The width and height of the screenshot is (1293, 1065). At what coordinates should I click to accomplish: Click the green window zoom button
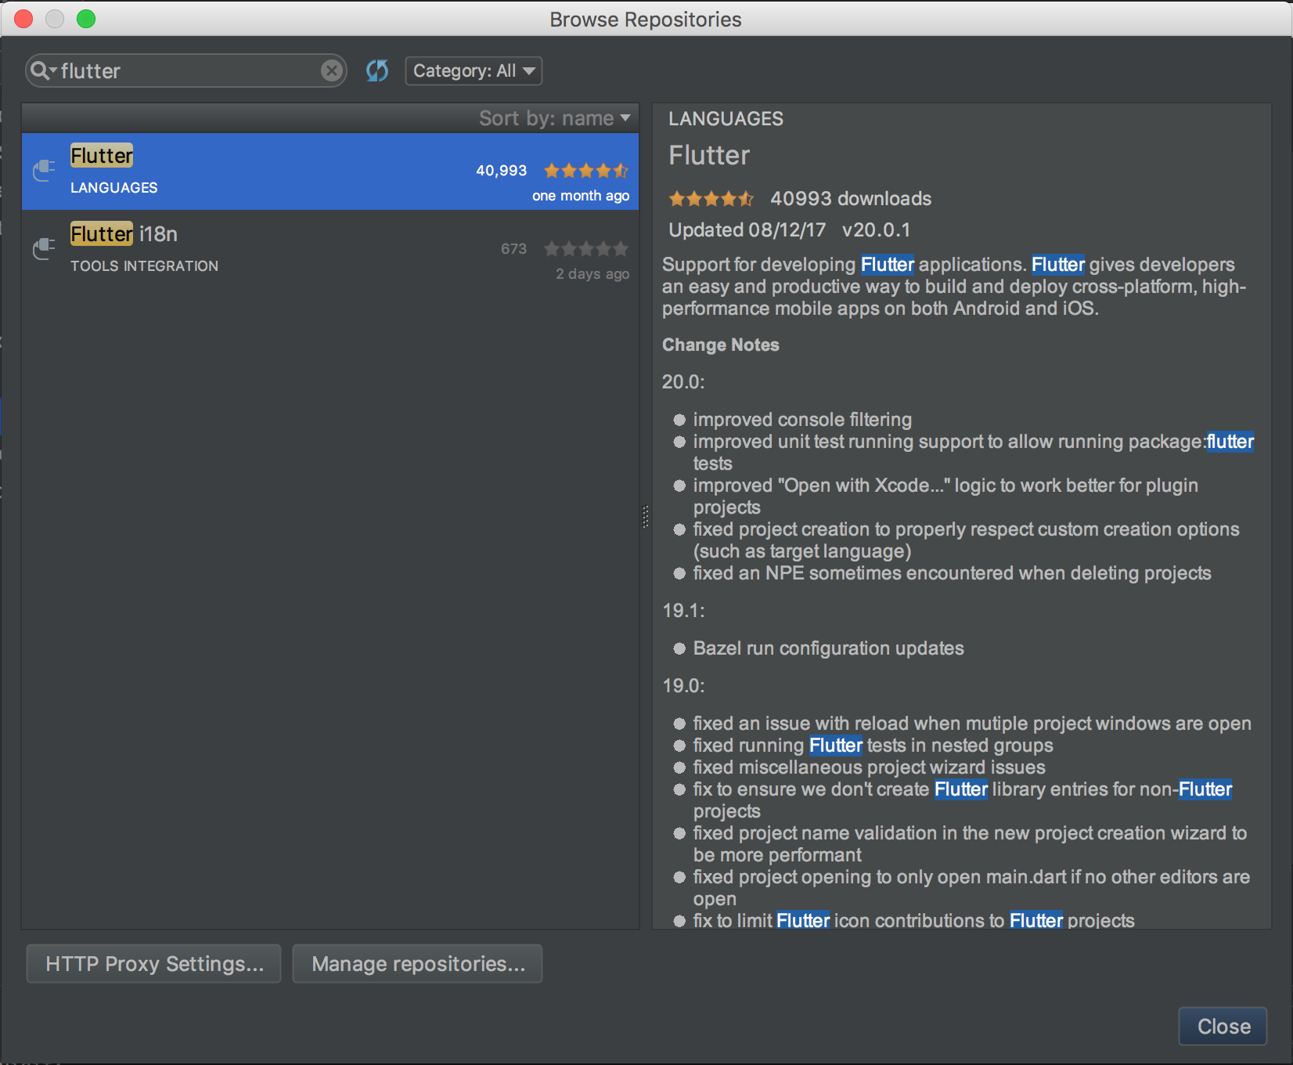click(x=86, y=19)
